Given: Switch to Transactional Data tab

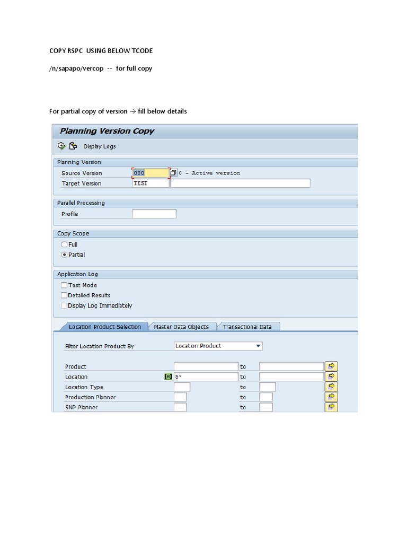Looking at the screenshot, I should coord(247,327).
